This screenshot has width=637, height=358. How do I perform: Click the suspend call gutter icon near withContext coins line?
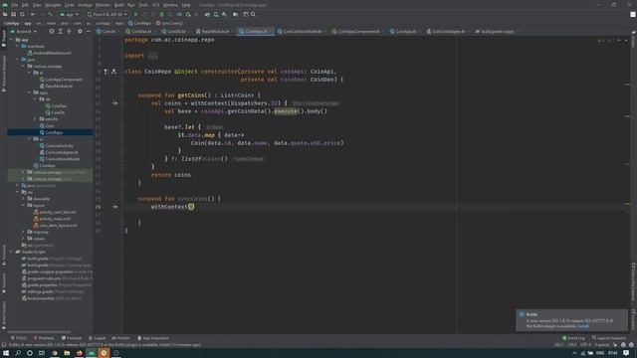115,103
